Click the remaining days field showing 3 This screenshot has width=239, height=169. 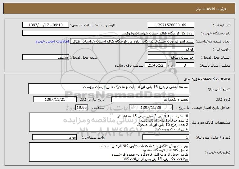(x=185, y=65)
